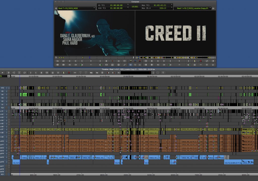The width and height of the screenshot is (258, 181).
Task: Open the Reel 1 v13.7_1023_Locator.Copy.01 sequence menu
Action: tap(192, 8)
